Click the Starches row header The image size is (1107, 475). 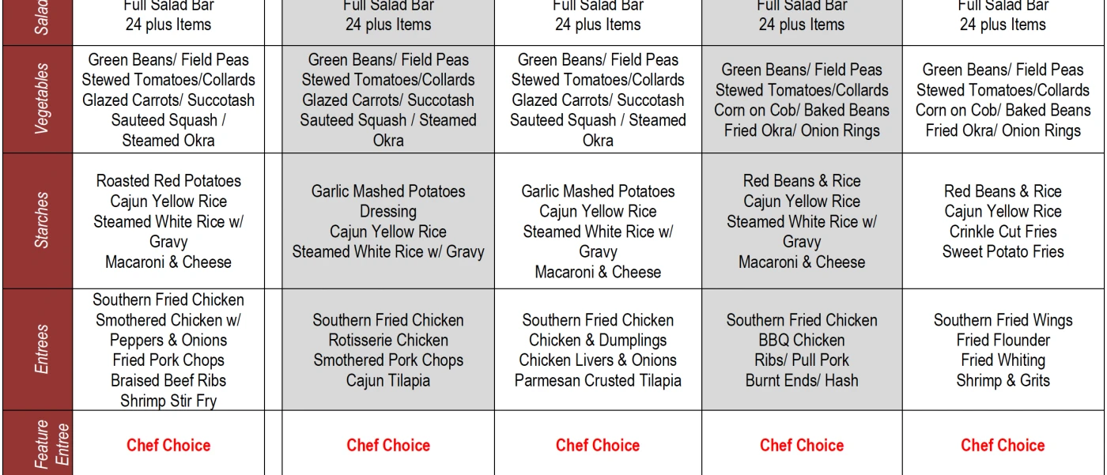point(38,221)
